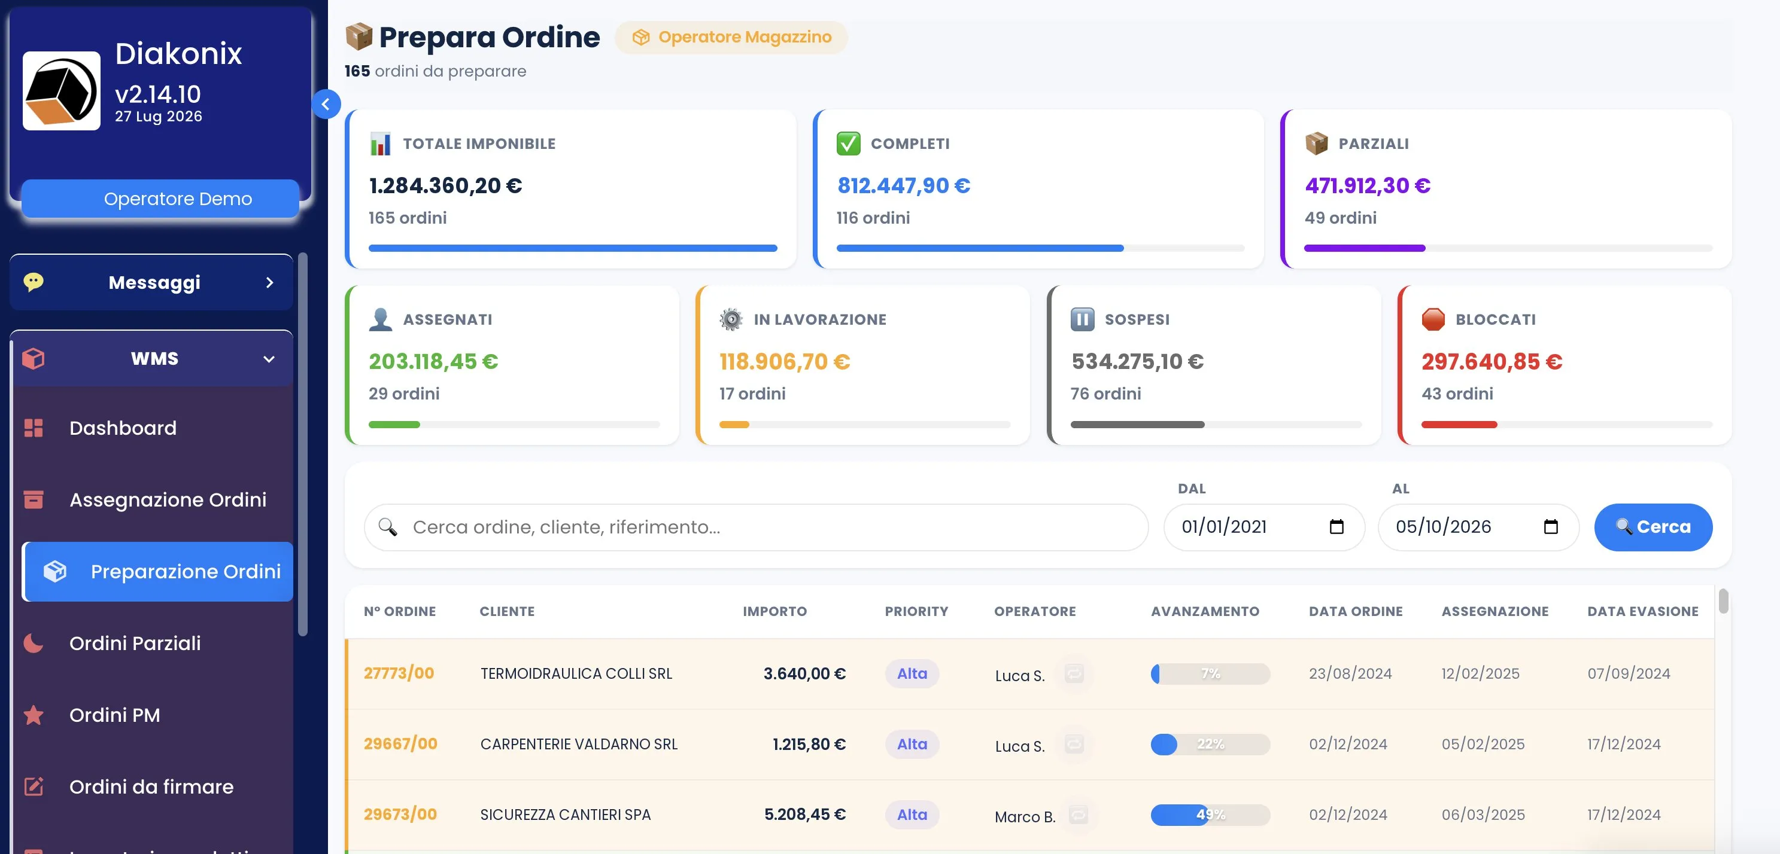The width and height of the screenshot is (1780, 854).
Task: Collapse the sidebar with the round arrow button
Action: click(x=326, y=104)
